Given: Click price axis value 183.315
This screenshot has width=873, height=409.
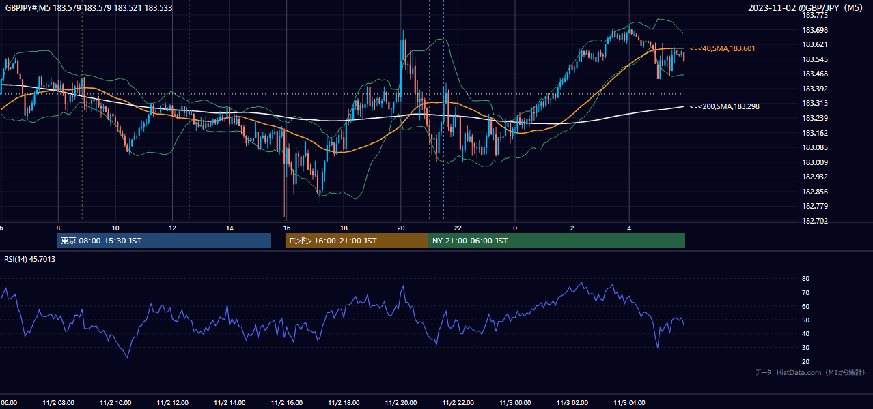Looking at the screenshot, I should coord(815,103).
